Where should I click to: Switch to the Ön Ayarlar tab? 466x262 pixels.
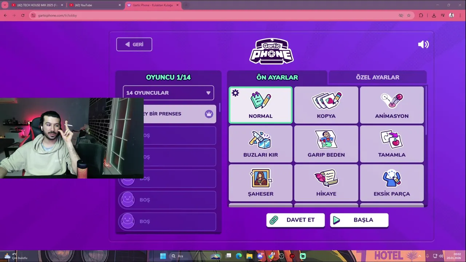277,77
